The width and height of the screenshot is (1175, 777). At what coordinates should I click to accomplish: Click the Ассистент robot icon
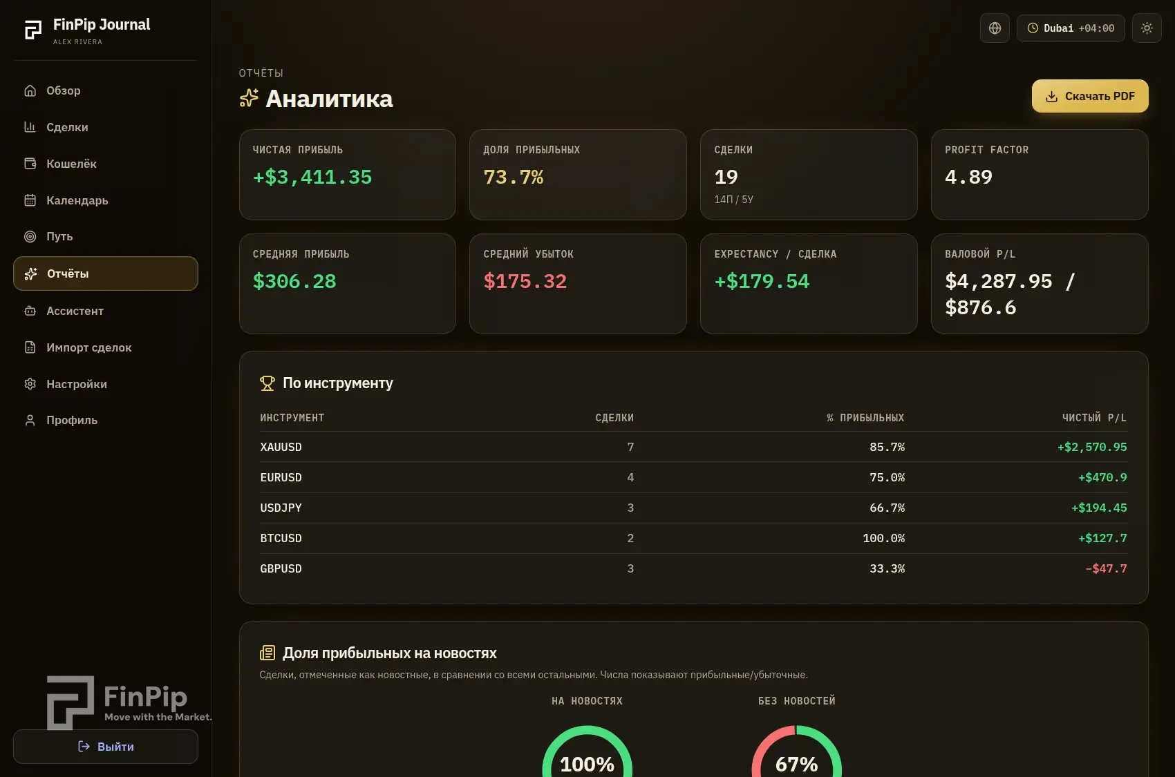[x=30, y=311]
